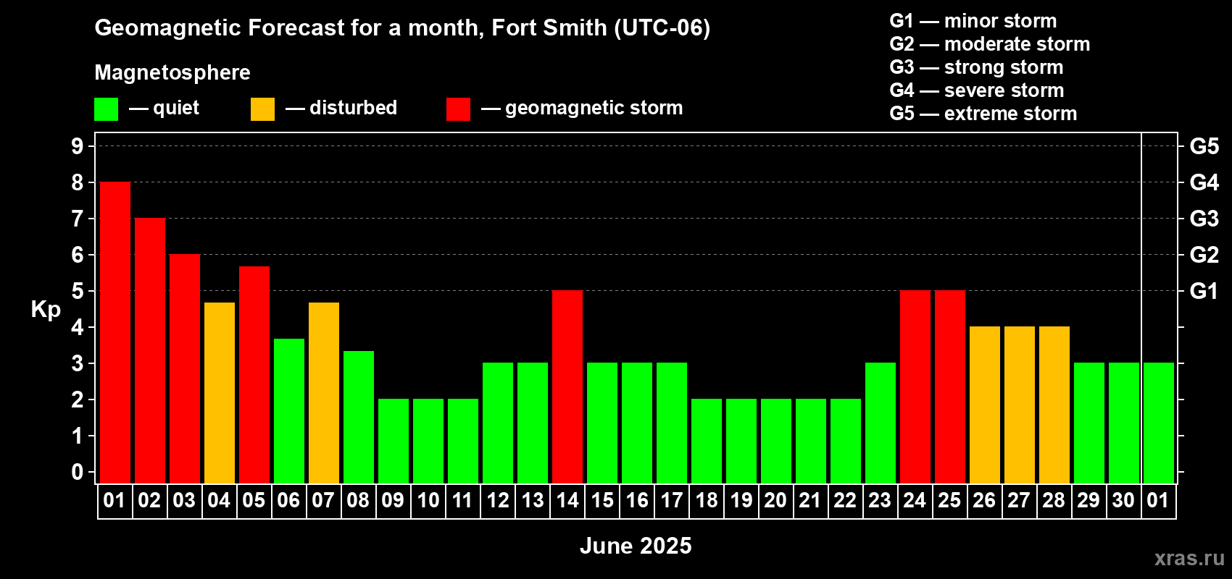
Task: Select the red bar for day 02
Action: pyautogui.click(x=150, y=350)
